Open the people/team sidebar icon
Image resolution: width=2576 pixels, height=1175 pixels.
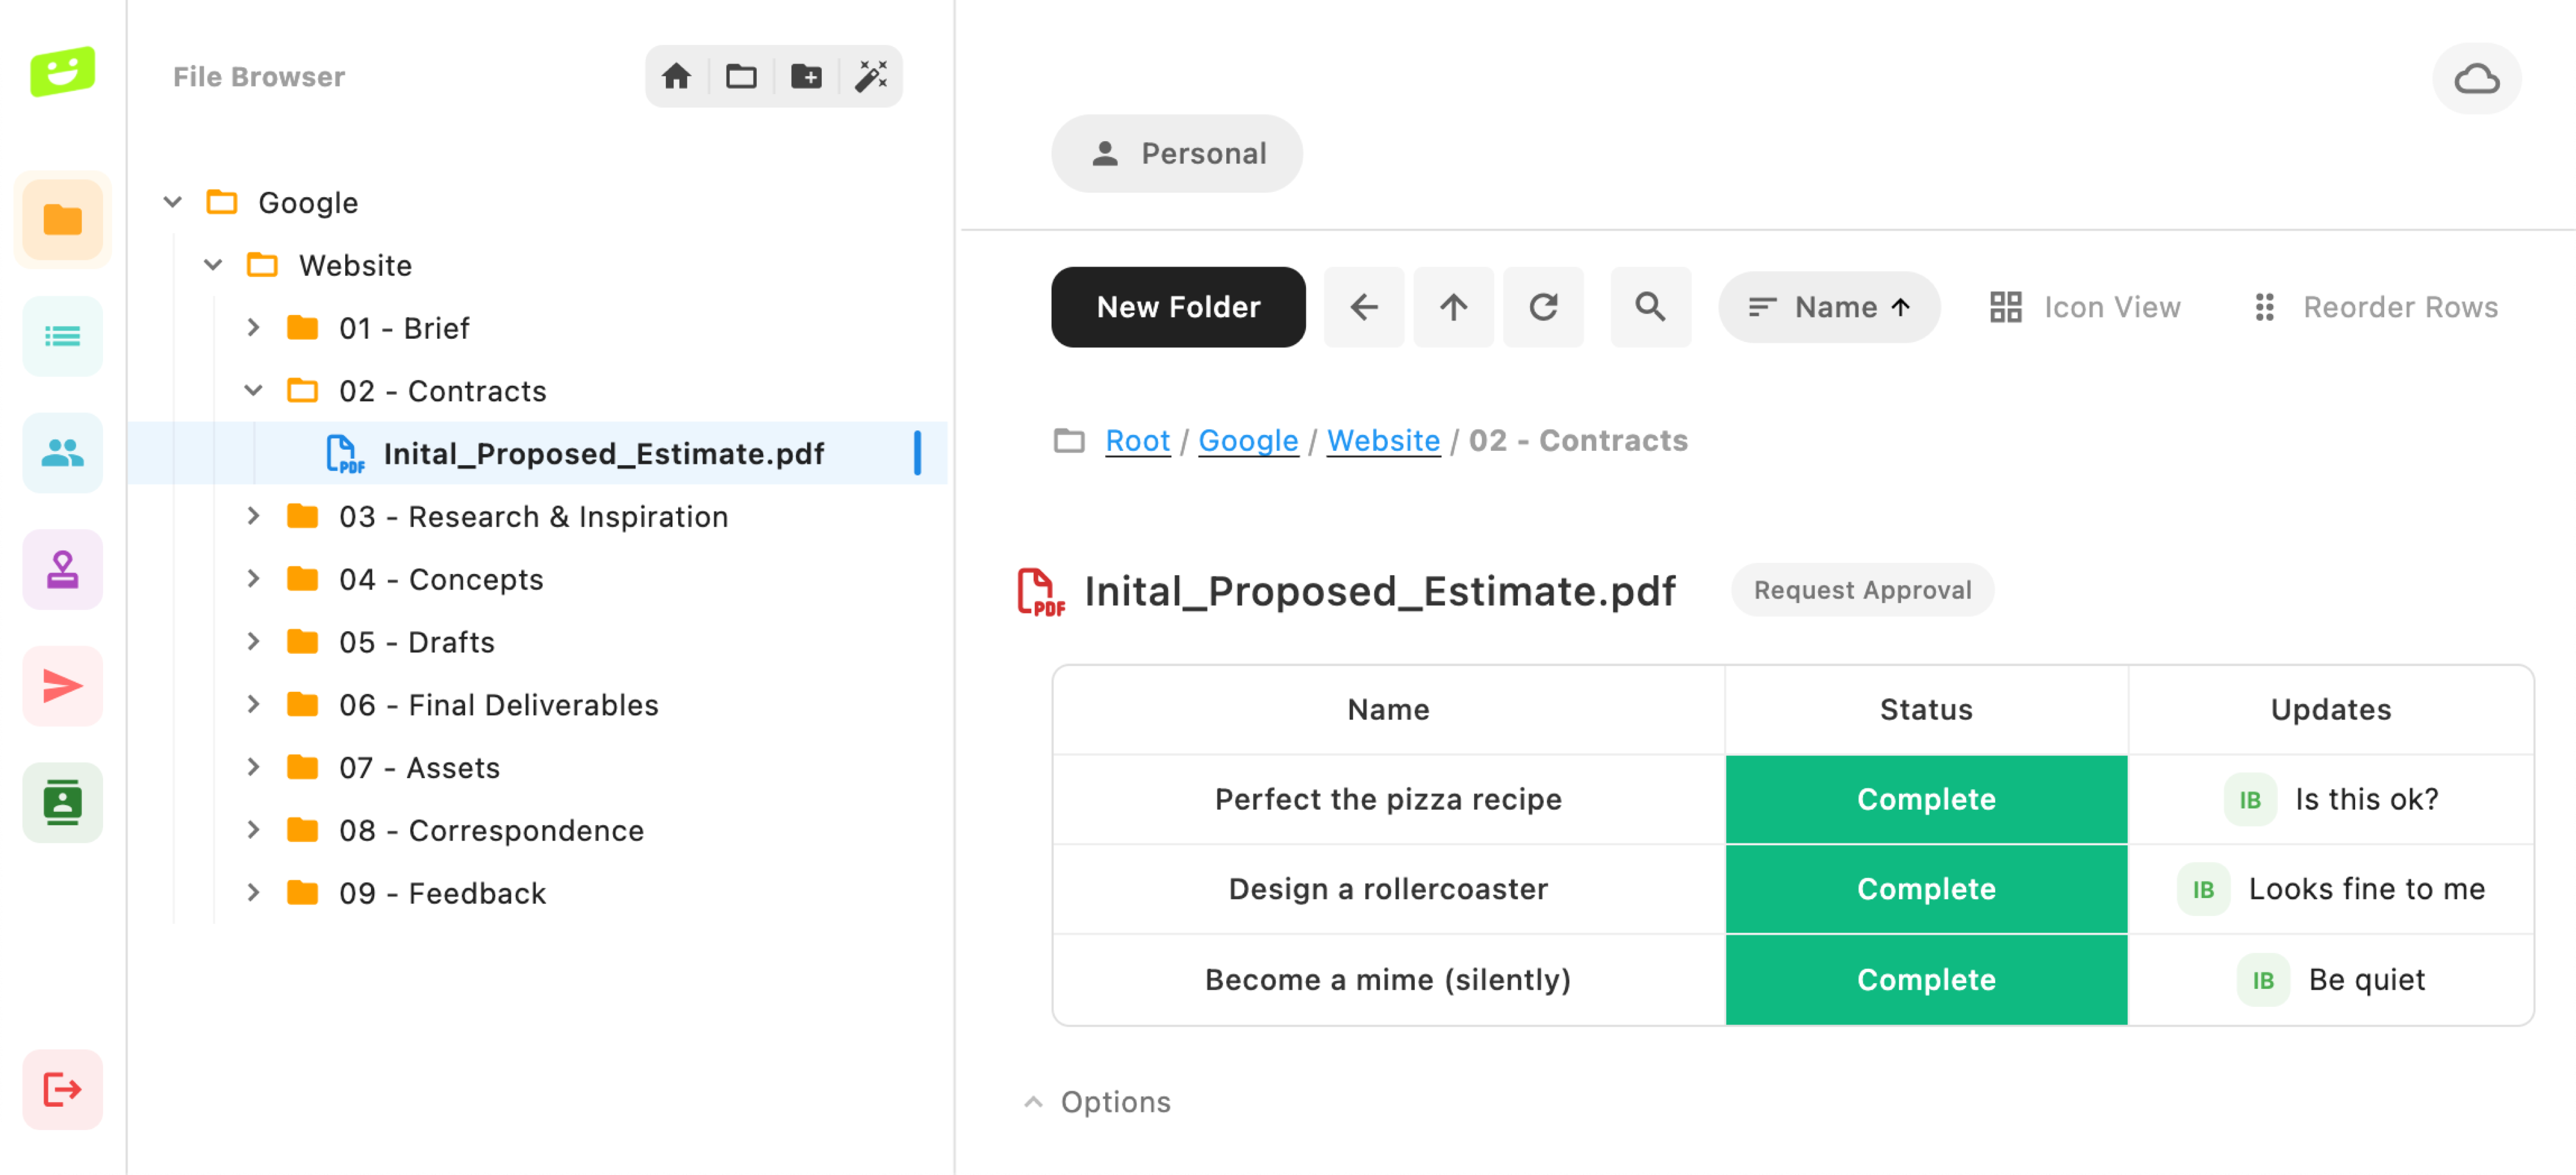pos(62,453)
